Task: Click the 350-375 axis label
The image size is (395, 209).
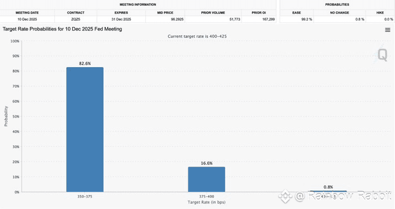Action: coord(85,197)
